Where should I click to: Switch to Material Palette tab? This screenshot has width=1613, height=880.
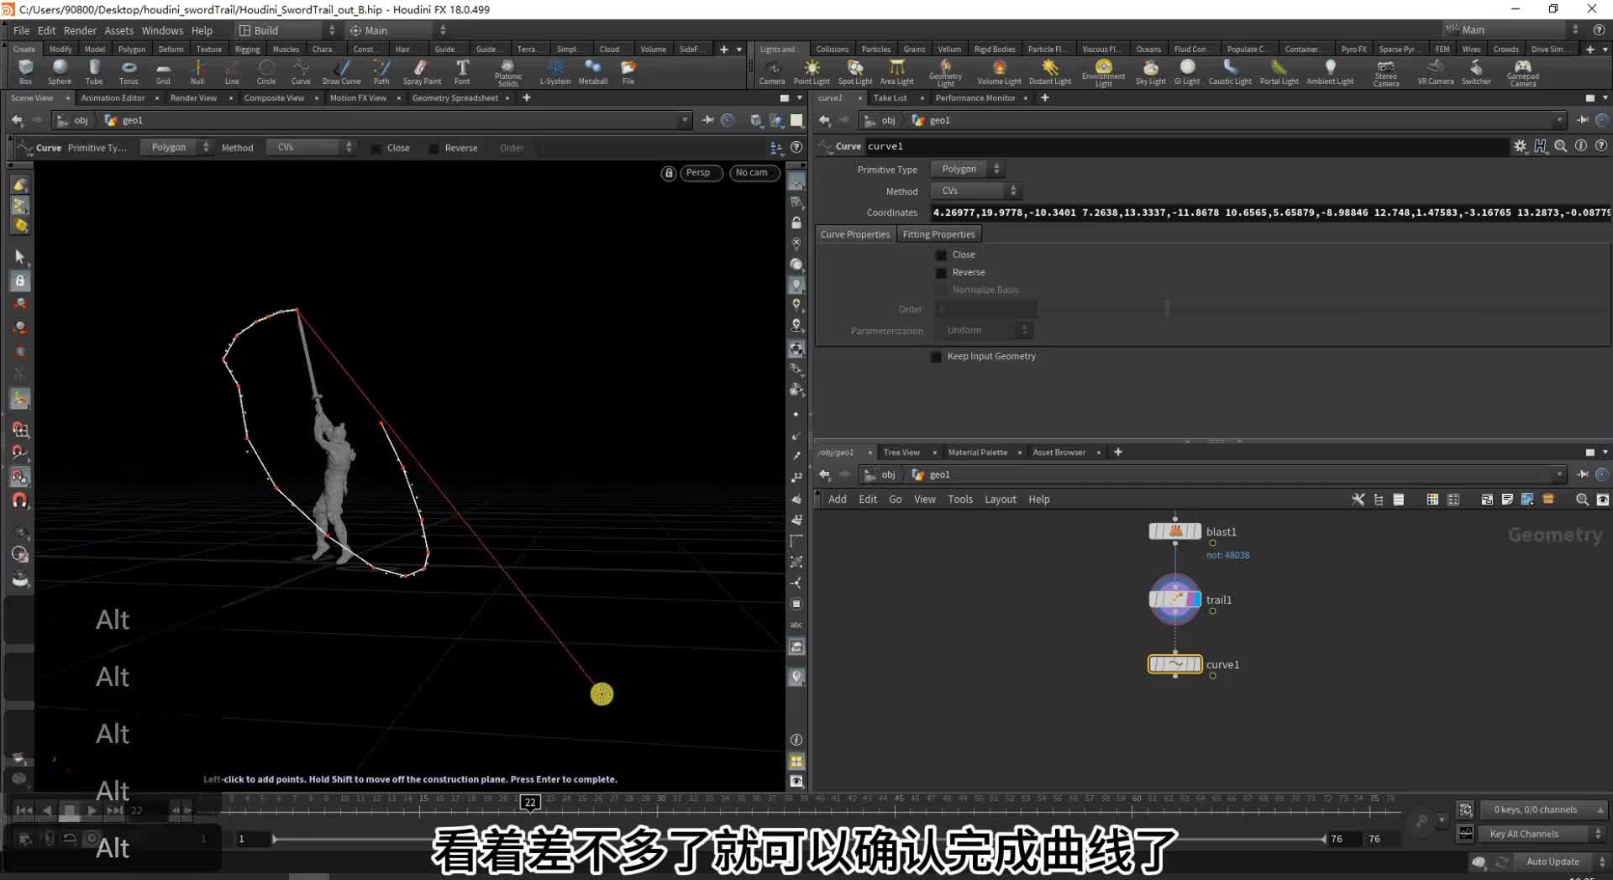(977, 452)
